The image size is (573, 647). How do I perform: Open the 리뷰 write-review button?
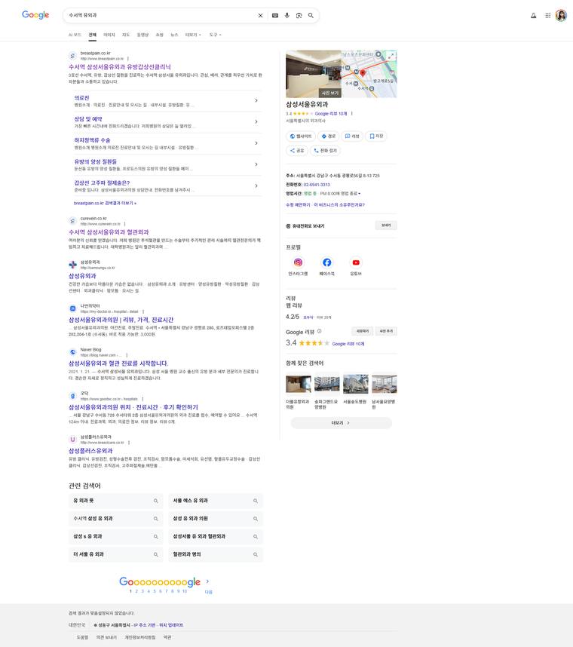(x=352, y=136)
